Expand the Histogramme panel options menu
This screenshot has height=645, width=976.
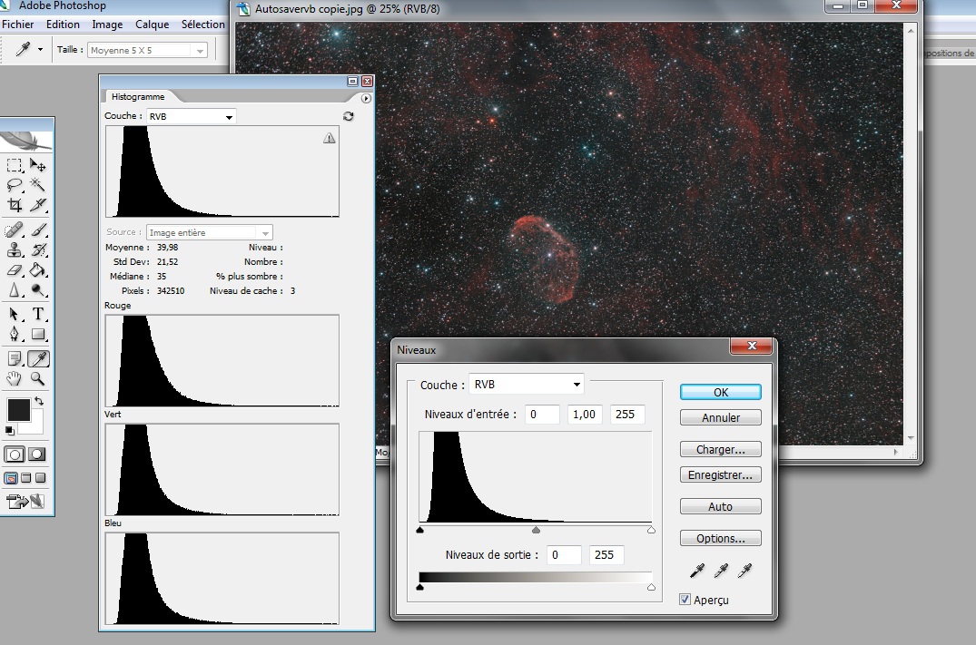pos(366,98)
